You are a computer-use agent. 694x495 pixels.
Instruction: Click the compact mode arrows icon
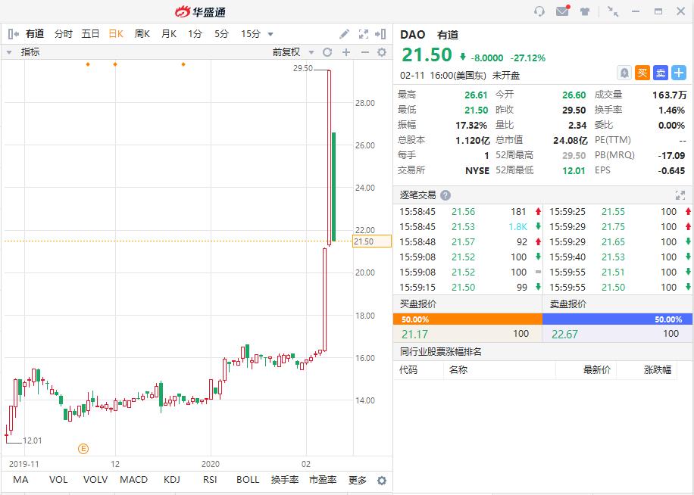click(x=613, y=11)
